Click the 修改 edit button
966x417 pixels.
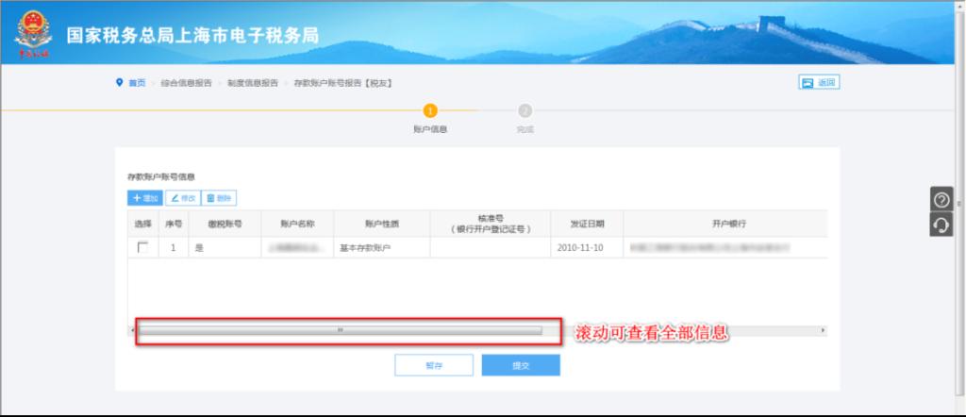click(x=183, y=198)
